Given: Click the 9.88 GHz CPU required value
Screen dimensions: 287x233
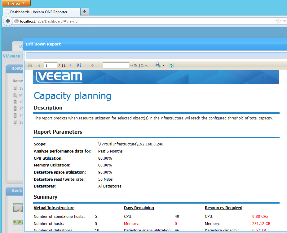Looking at the screenshot, I should [x=260, y=217].
